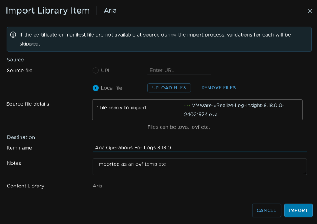Image resolution: width=317 pixels, height=224 pixels.
Task: Click the Notes field resize handle
Action: point(305,173)
